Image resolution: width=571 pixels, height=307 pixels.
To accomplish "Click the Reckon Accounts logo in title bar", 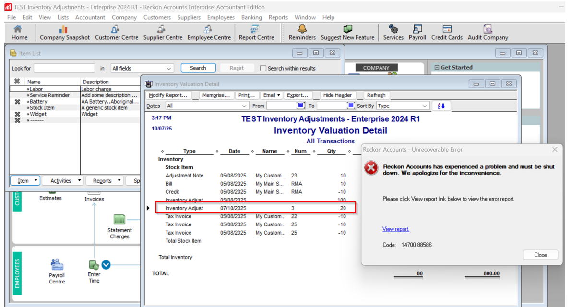I will pyautogui.click(x=8, y=7).
